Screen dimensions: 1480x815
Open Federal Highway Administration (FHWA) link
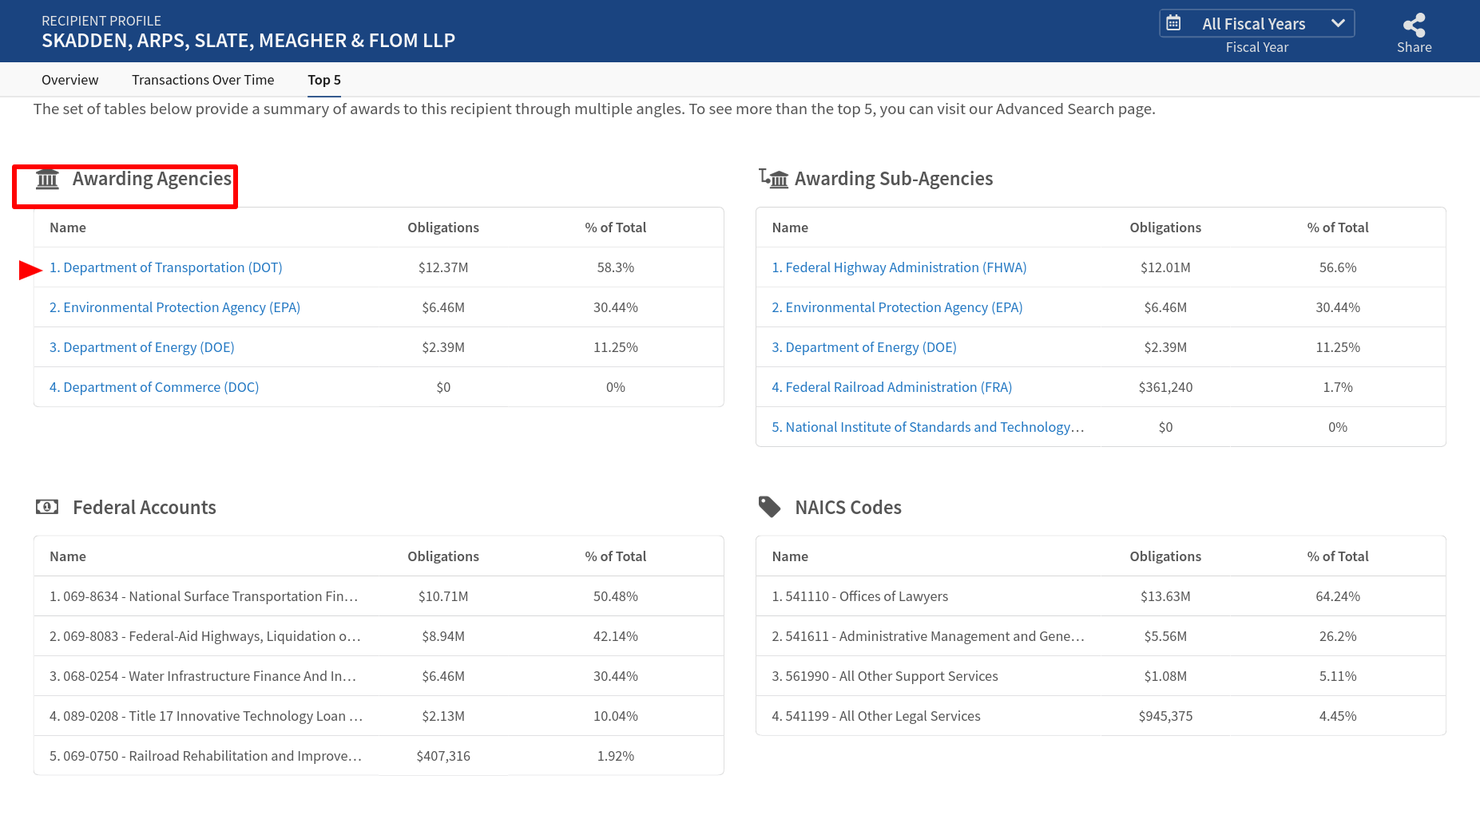point(899,267)
